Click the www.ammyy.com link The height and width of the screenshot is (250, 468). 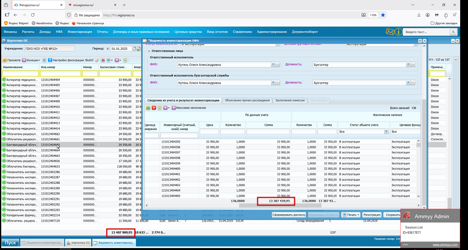[x=445, y=245]
